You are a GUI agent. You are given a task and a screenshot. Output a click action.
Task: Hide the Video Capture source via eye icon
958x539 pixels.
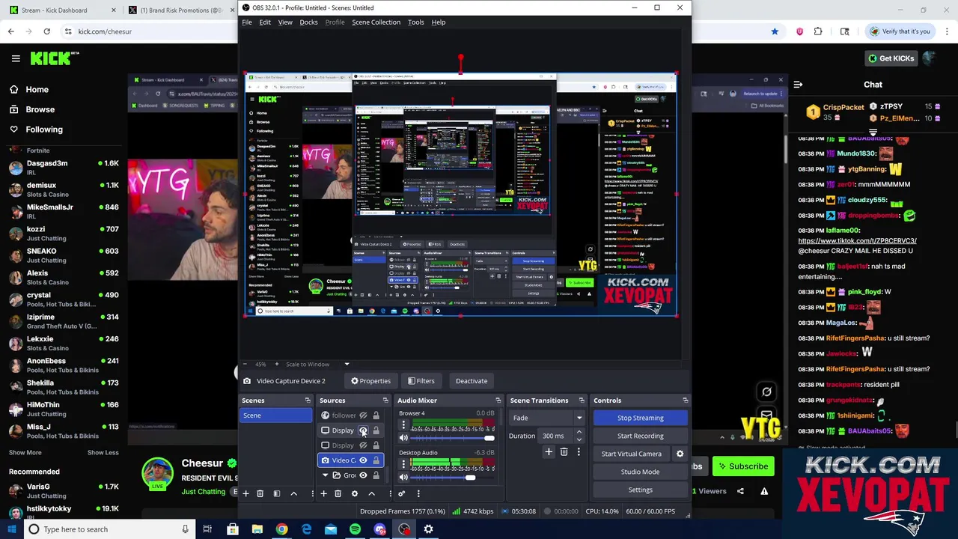[x=363, y=460]
